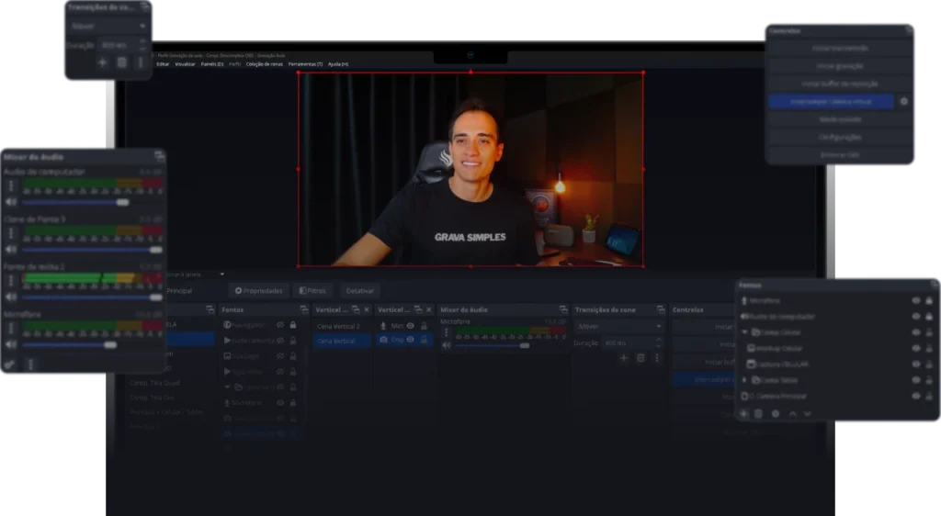Open options dots for Fonte de mídia 2

(11, 281)
